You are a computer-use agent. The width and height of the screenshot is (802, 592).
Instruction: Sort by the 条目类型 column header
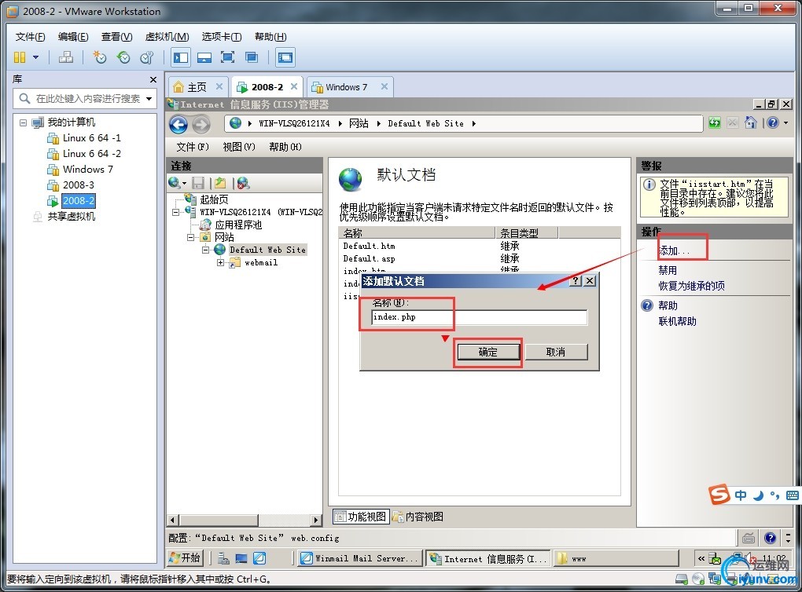(526, 233)
